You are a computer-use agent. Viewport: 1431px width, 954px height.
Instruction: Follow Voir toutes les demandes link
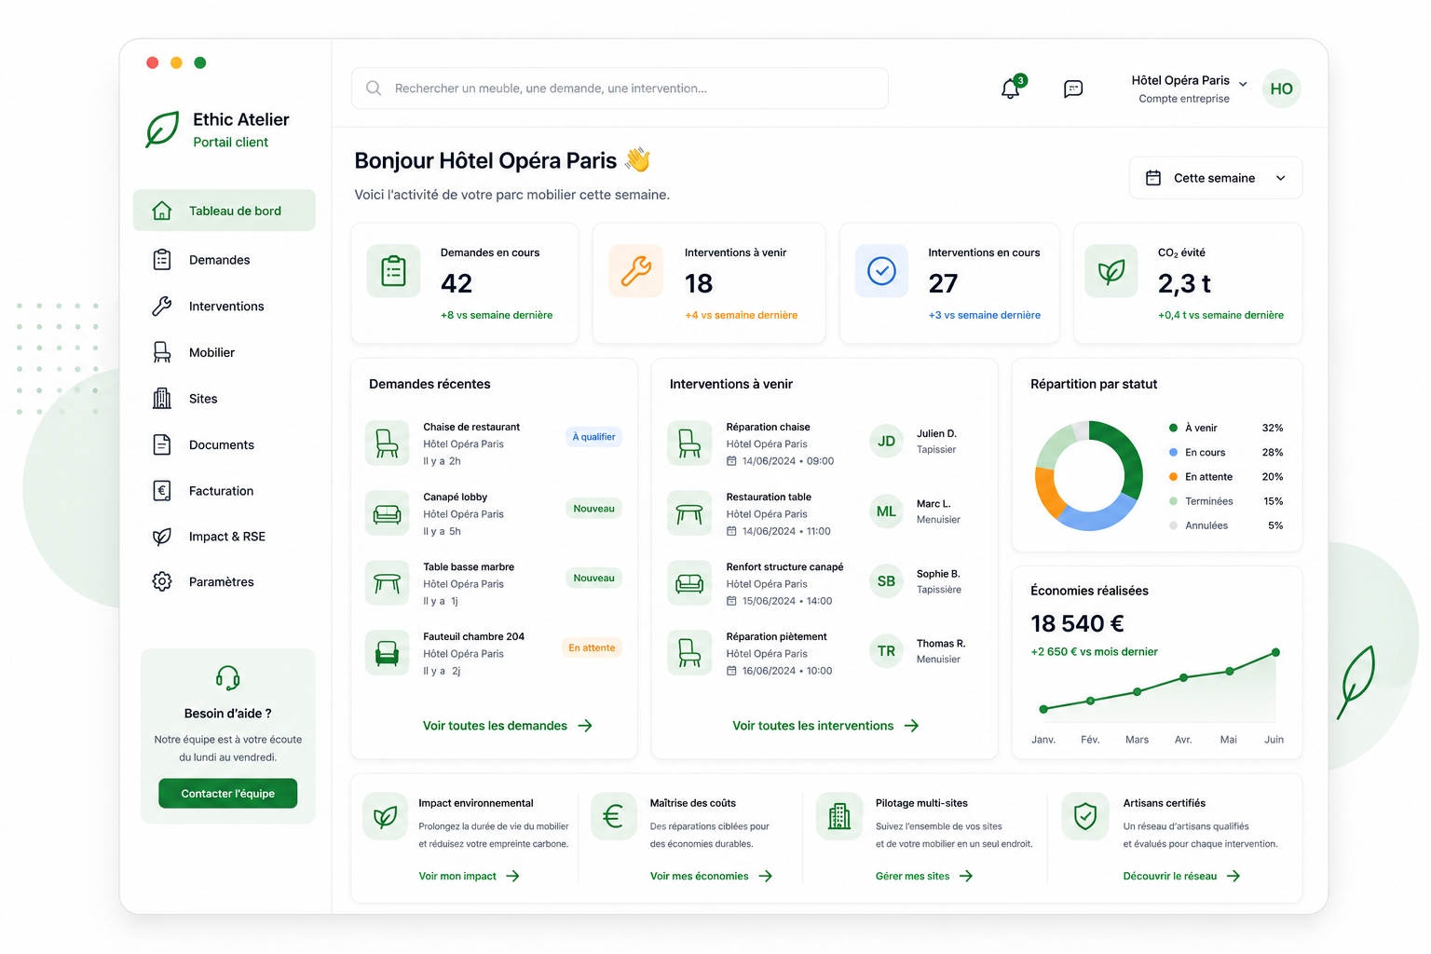coord(508,726)
